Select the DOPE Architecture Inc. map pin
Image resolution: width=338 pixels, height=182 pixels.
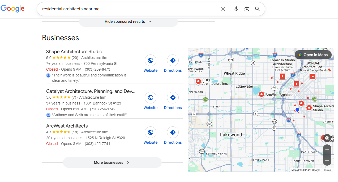(198, 81)
